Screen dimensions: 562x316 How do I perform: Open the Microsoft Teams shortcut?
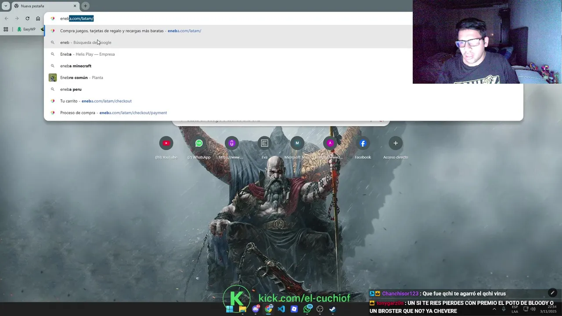297,147
